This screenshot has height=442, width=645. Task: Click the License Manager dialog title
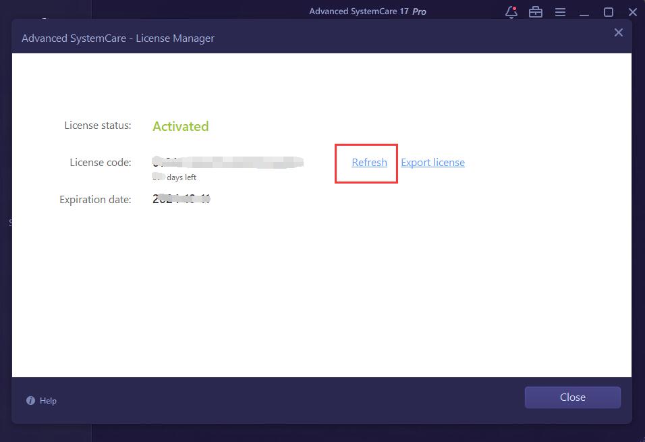118,38
